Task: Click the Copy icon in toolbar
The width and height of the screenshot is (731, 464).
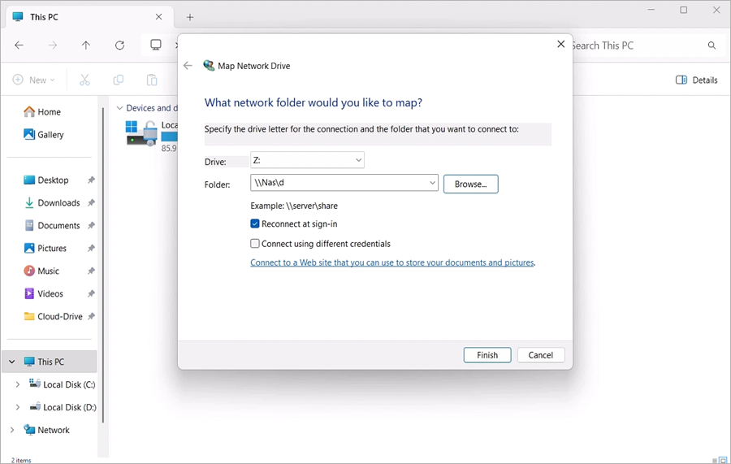Action: 119,80
